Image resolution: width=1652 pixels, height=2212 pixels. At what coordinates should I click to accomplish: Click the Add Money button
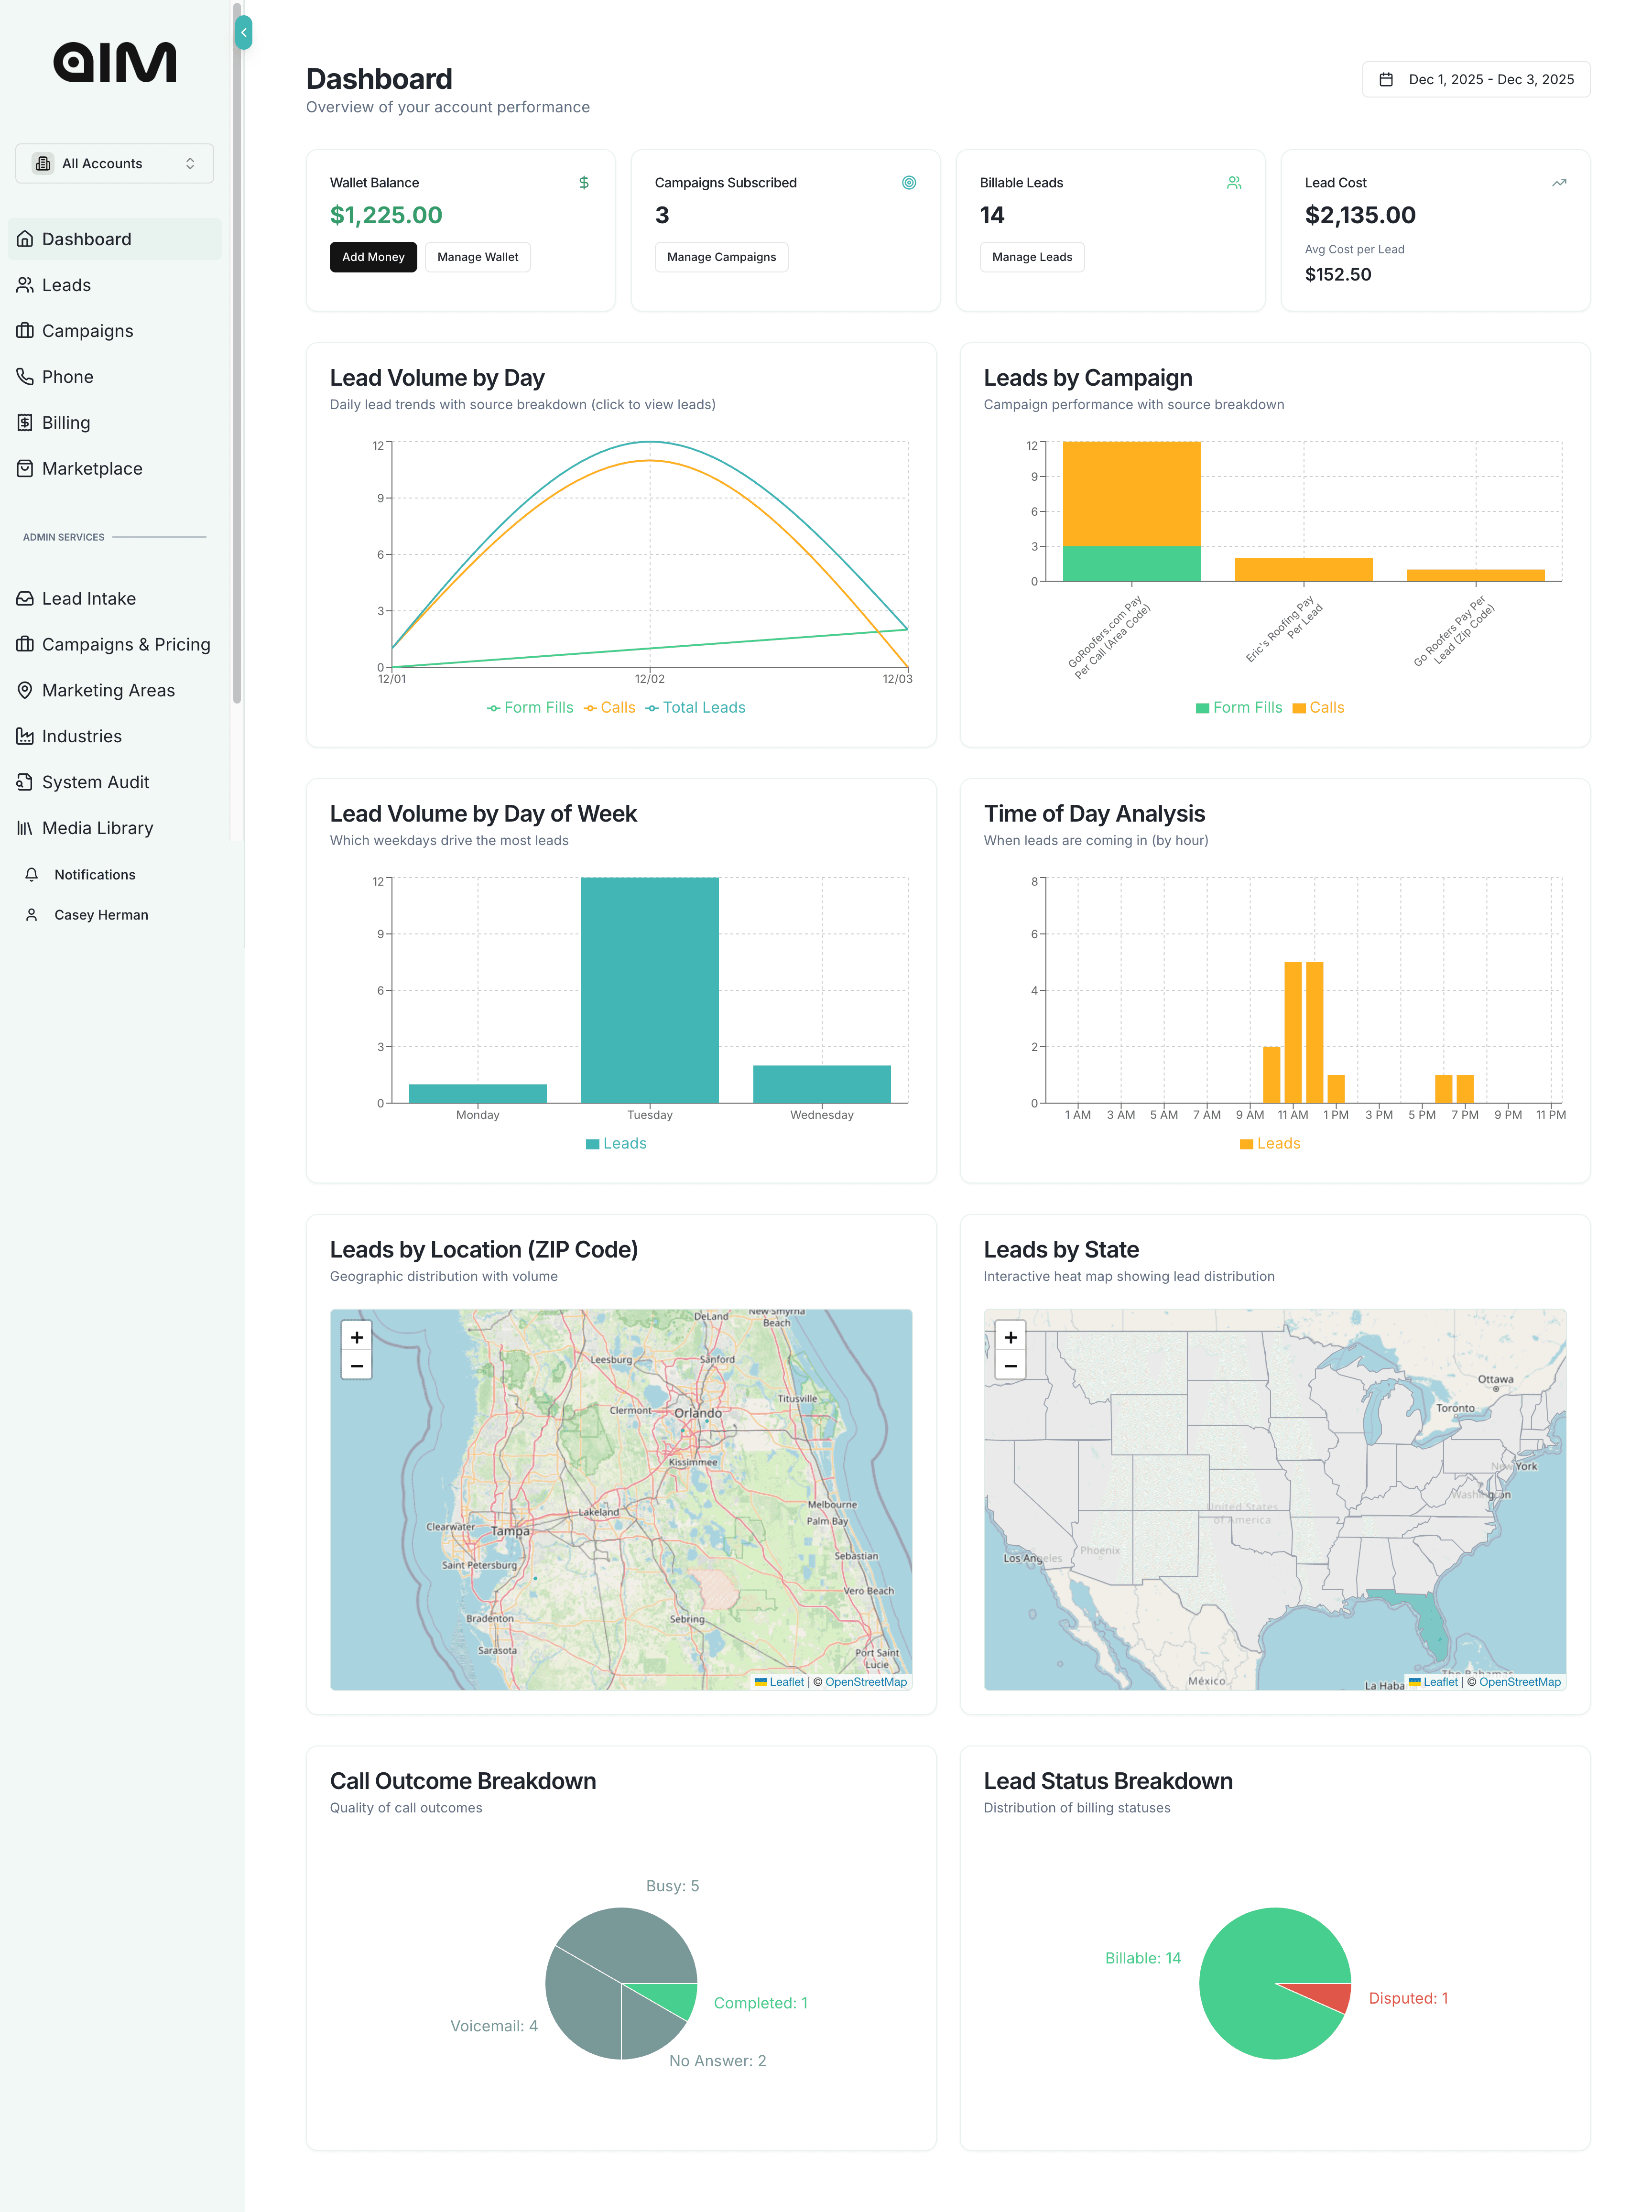coord(373,257)
